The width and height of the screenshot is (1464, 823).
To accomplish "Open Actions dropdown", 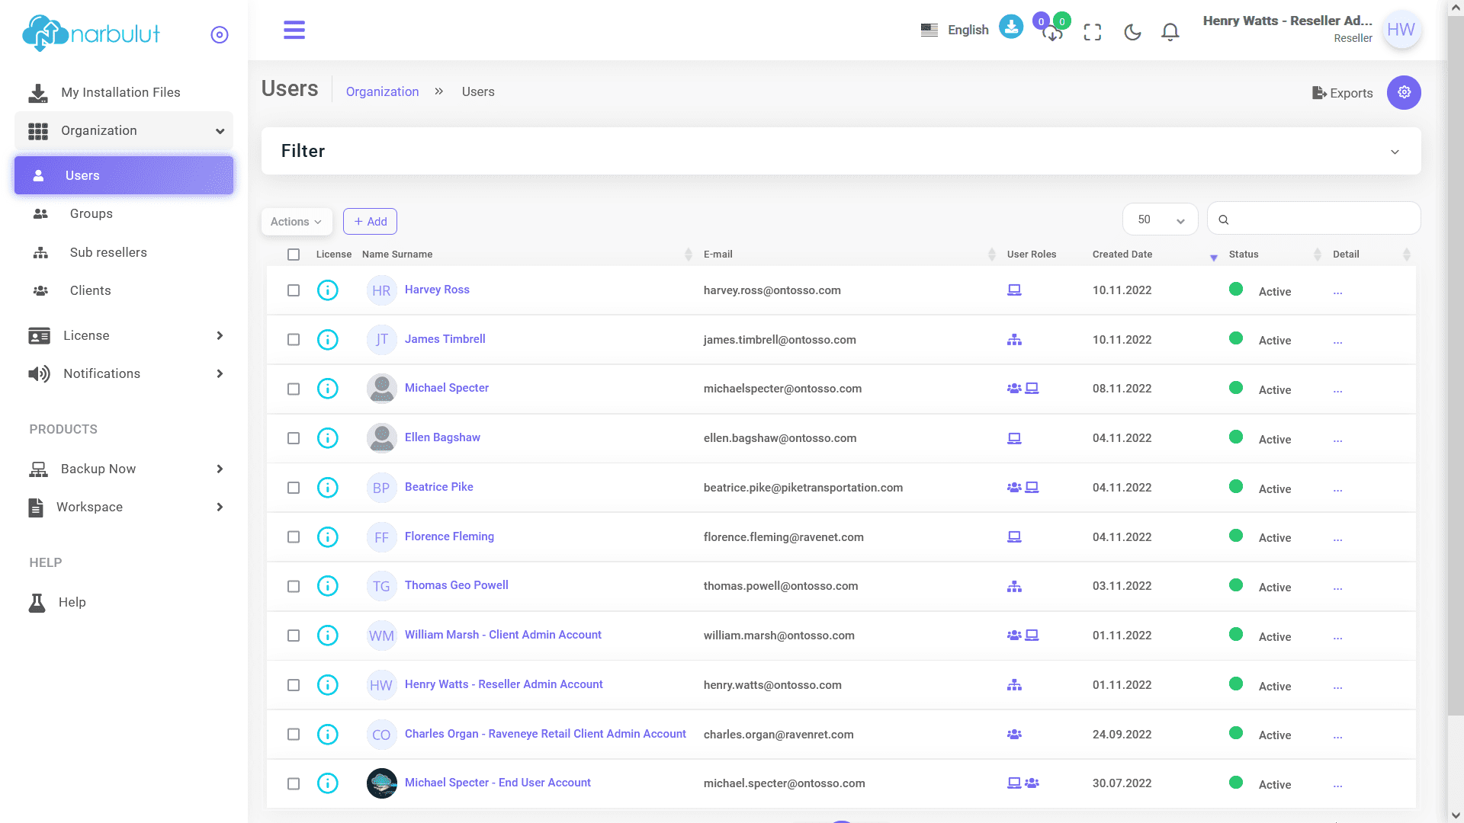I will (x=297, y=222).
